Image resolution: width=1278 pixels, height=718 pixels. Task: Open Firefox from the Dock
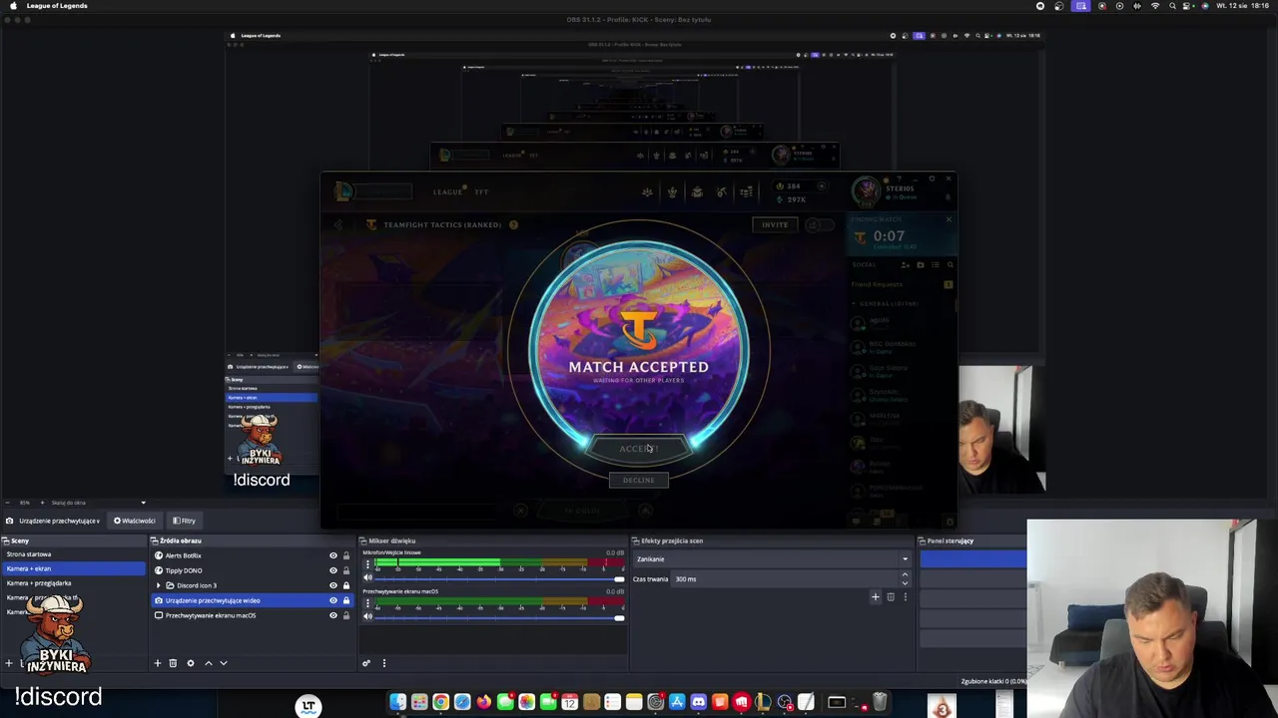point(483,702)
